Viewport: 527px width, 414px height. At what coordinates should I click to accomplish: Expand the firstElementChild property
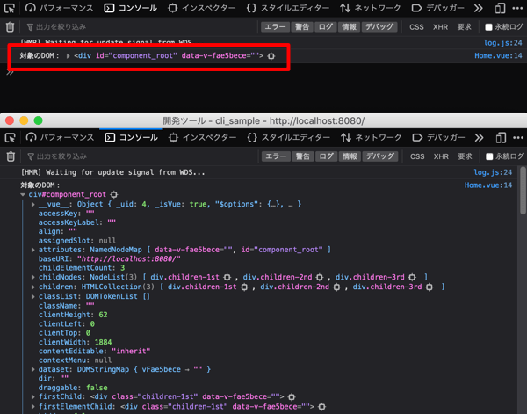(33, 406)
